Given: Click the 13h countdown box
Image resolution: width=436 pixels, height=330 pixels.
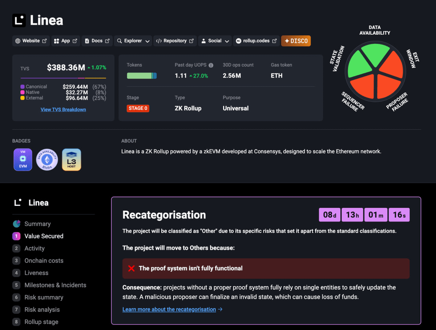Looking at the screenshot, I should click(x=352, y=215).
